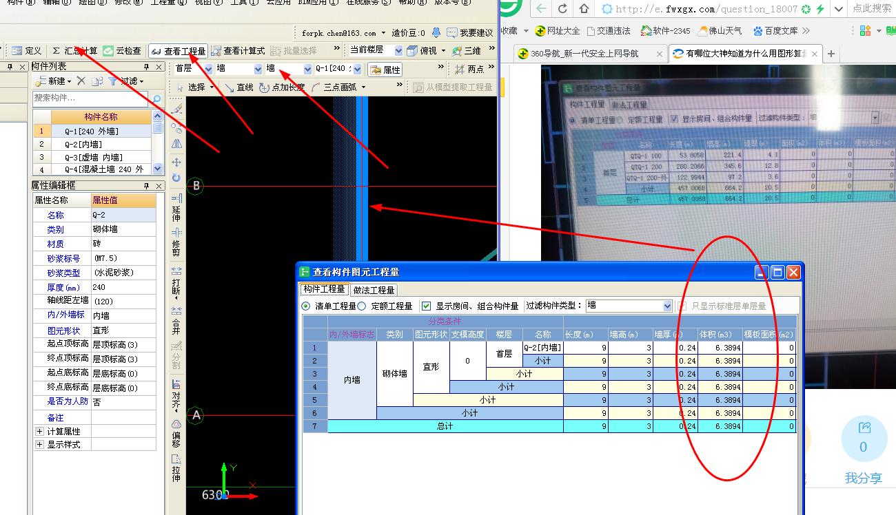
Task: Activate the 打断 break tool
Action: (x=176, y=282)
